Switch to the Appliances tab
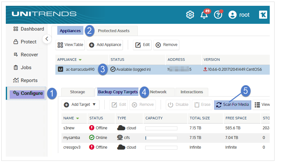 70,31
